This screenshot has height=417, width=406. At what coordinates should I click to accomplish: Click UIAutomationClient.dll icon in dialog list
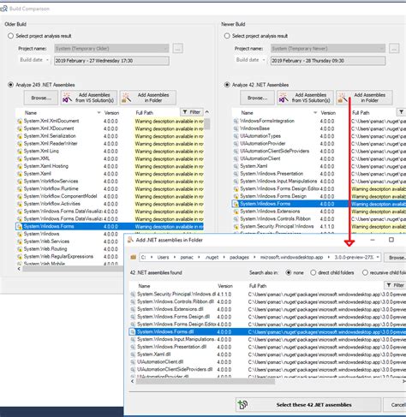coord(133,362)
